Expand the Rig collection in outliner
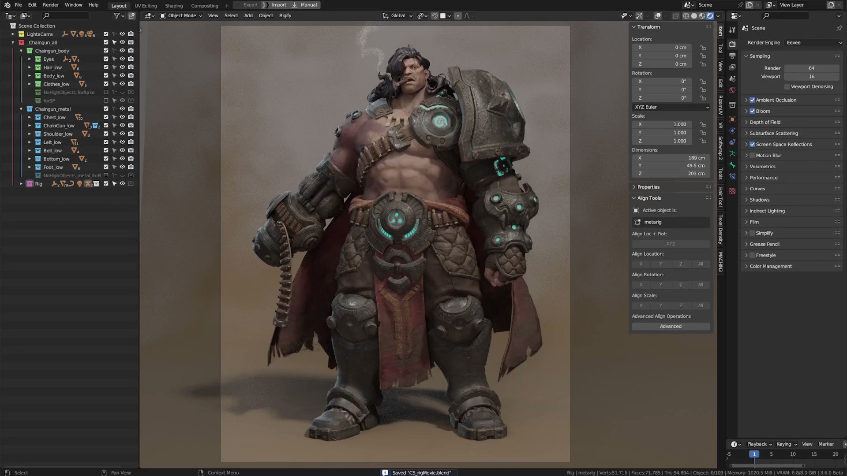 21,184
